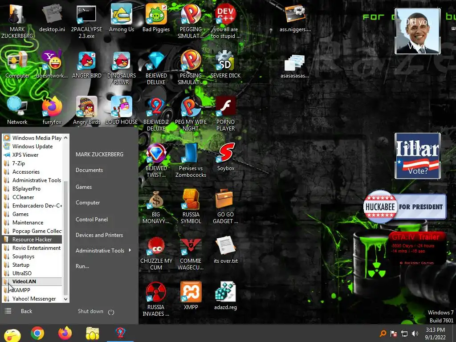Launch the BEJEWED DELUXE shortcut
This screenshot has width=456, height=342.
(156, 68)
